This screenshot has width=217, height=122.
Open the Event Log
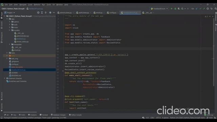[209, 115]
